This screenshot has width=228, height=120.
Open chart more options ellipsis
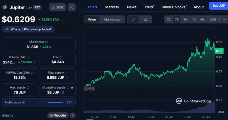coord(224,19)
